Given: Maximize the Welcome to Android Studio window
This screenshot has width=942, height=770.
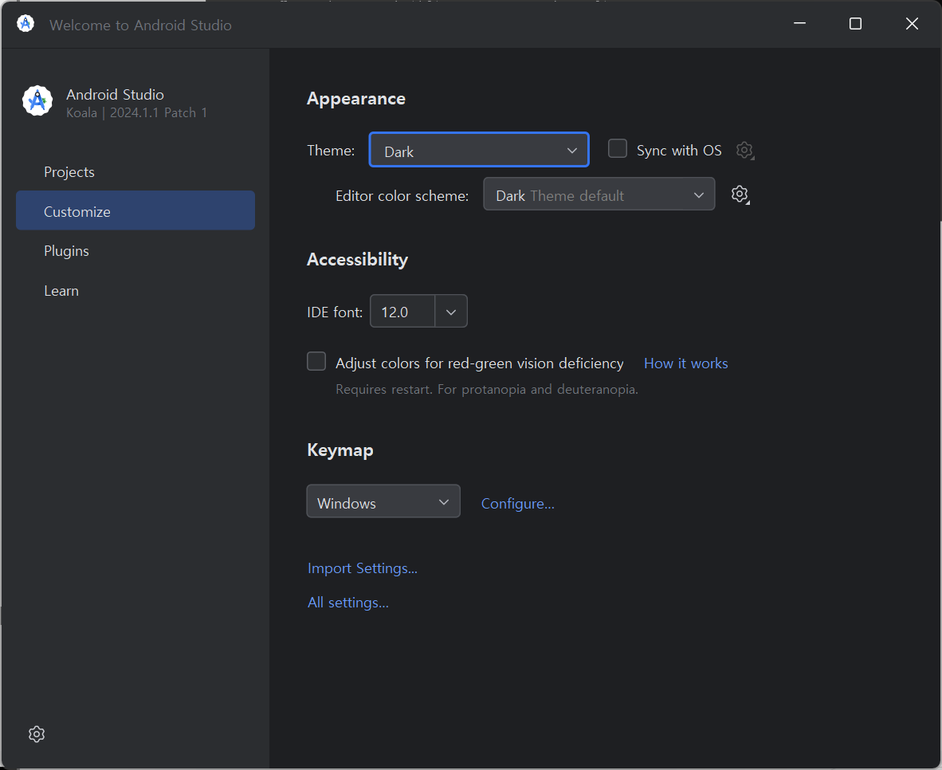Looking at the screenshot, I should click(x=855, y=23).
